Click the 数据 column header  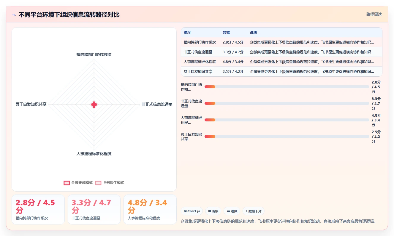pyautogui.click(x=226, y=33)
